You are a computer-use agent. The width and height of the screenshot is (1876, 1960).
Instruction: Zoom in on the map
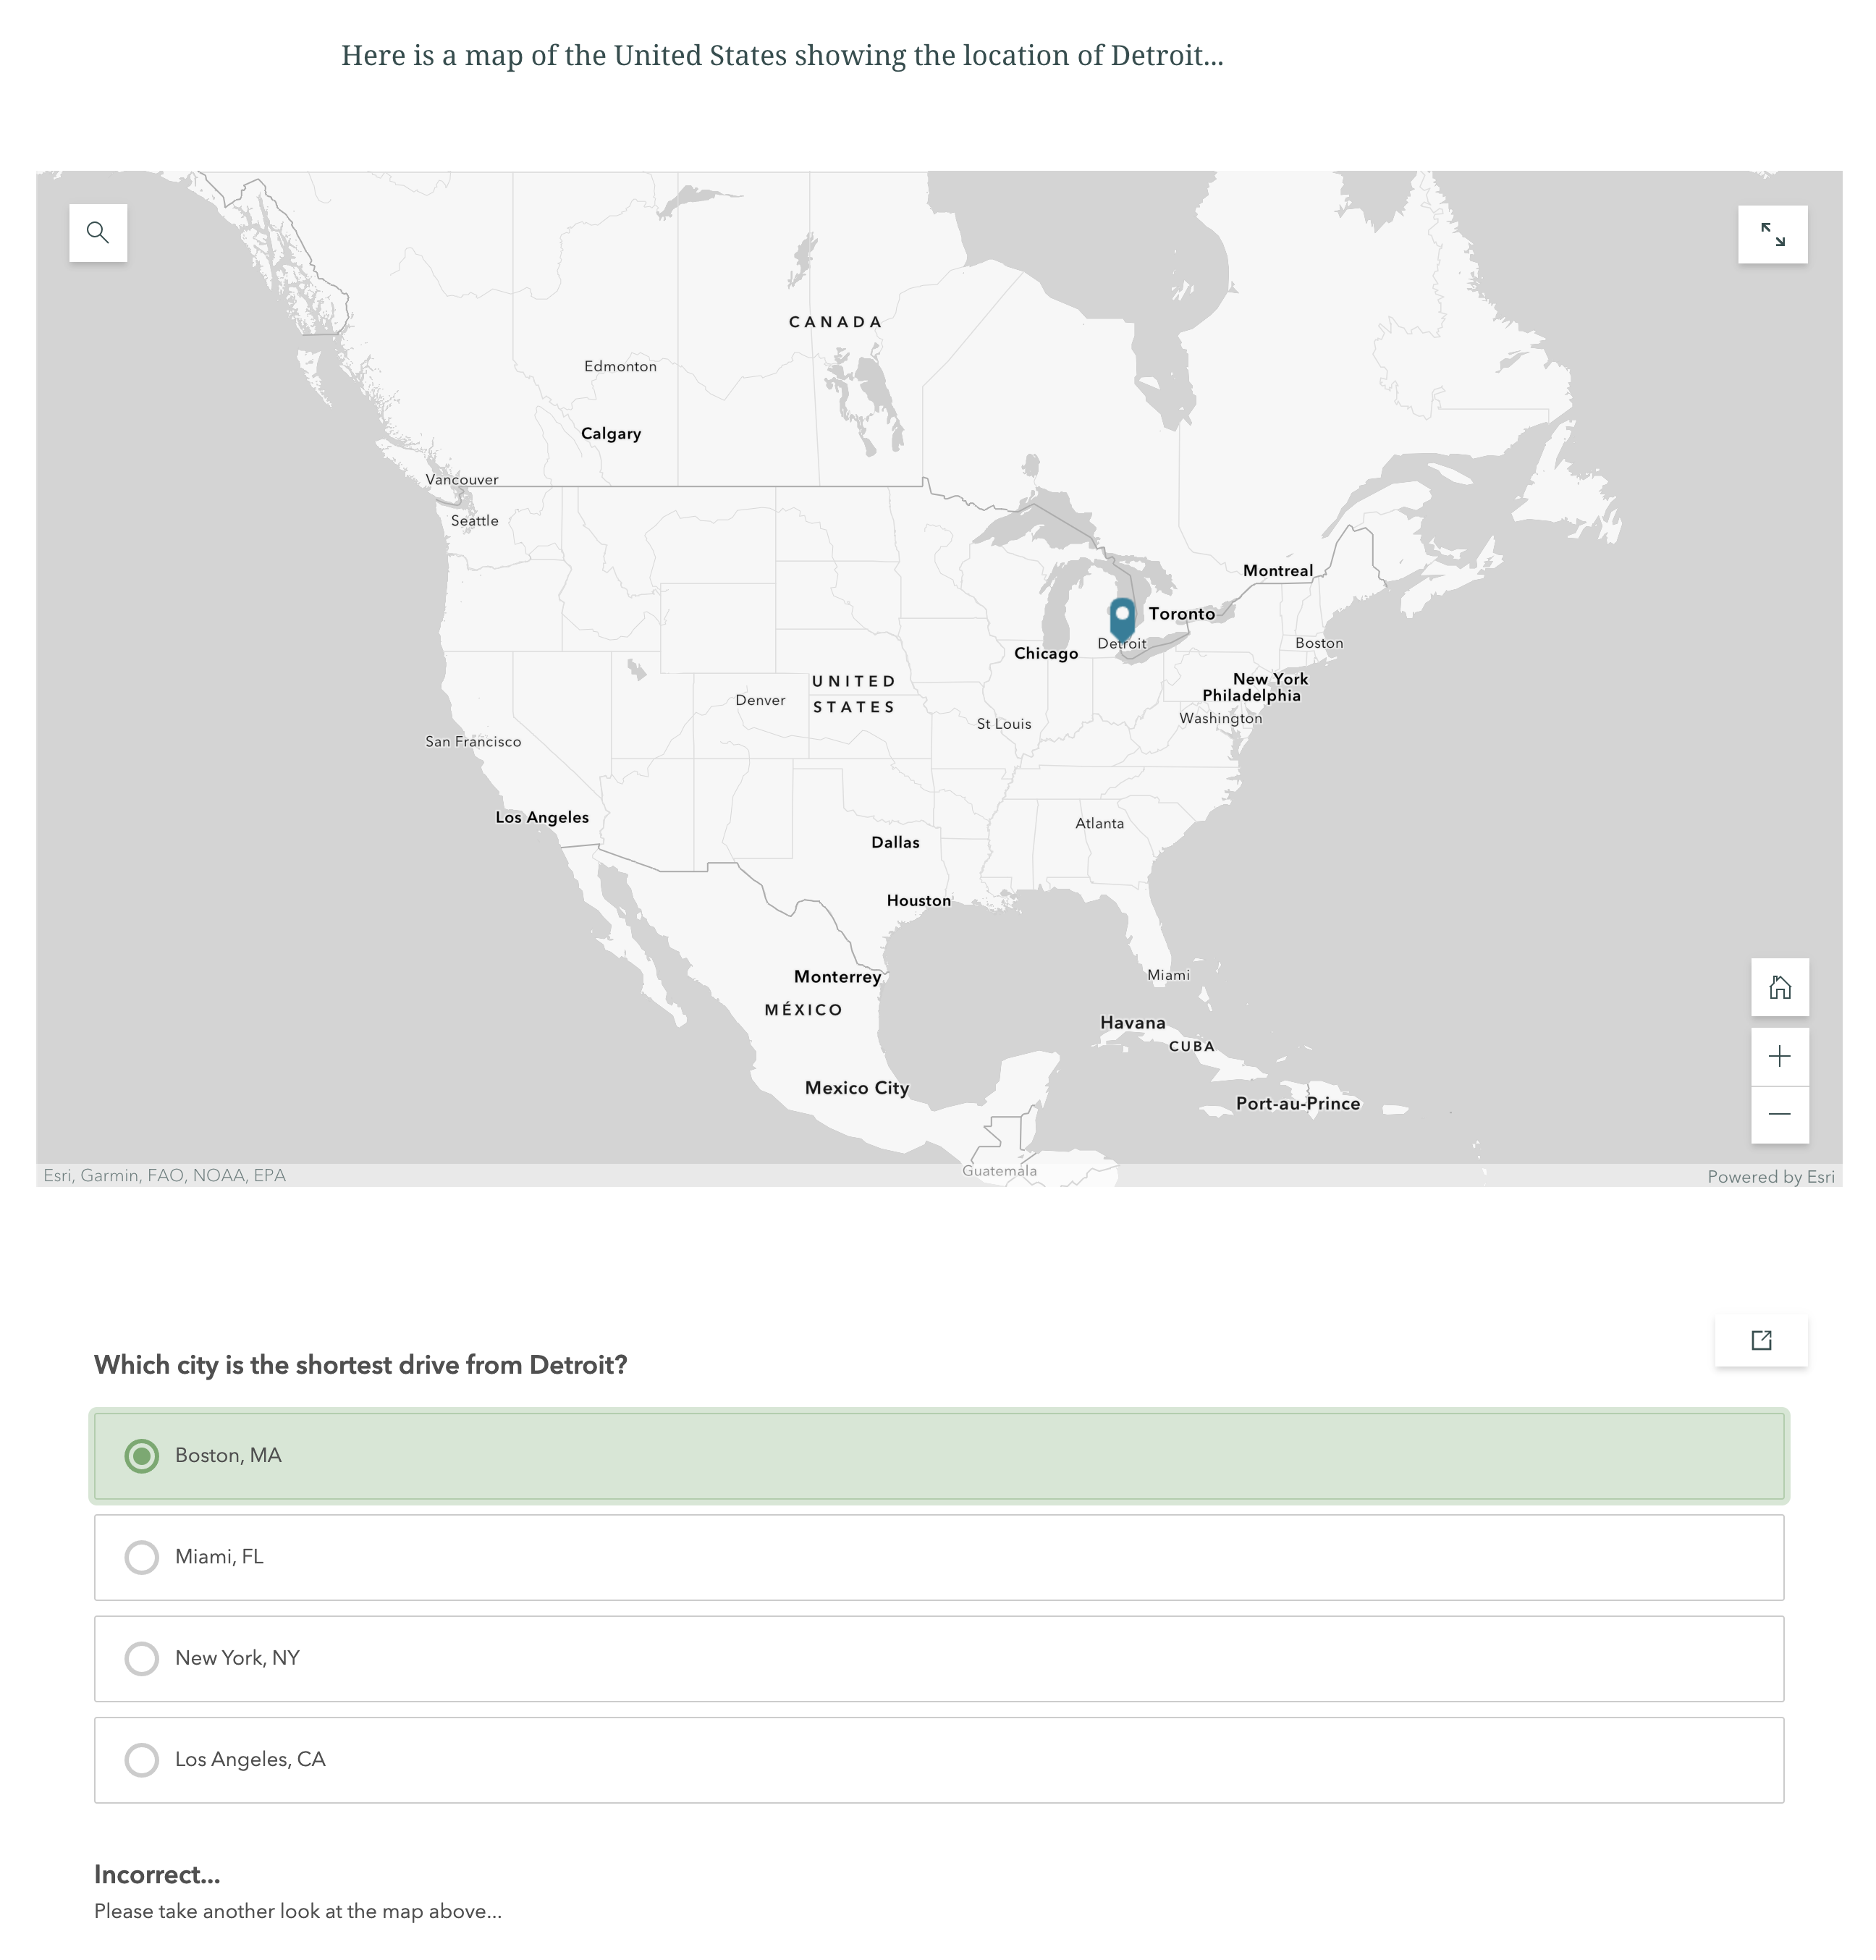click(x=1779, y=1057)
